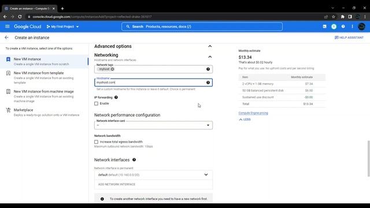370x208 pixels.
Task: Click the Google Cloud logo
Action: 27,27
